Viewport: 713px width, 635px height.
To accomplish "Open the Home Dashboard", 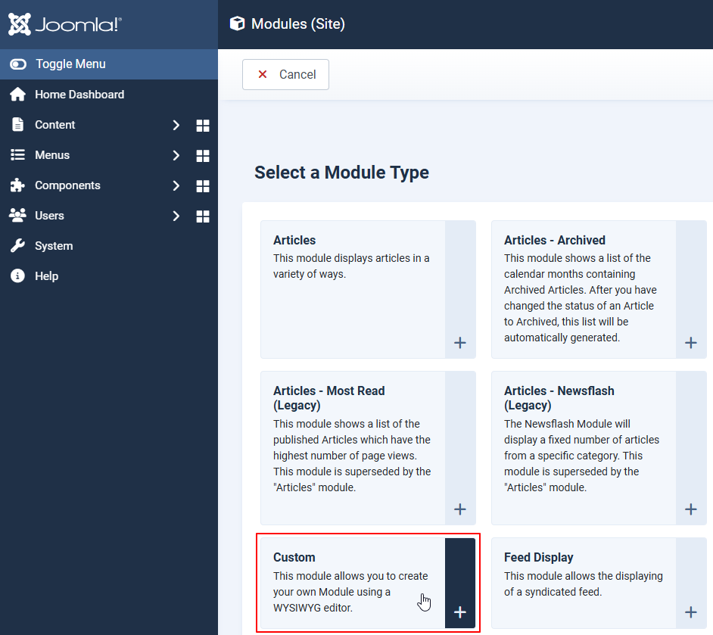I will 79,95.
